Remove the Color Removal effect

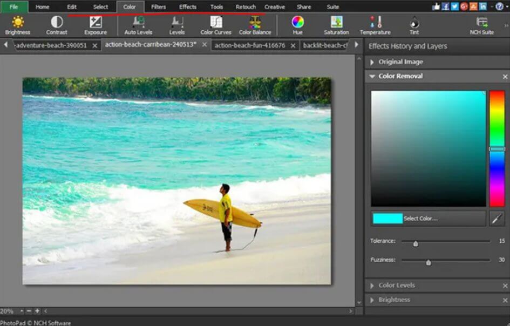pos(505,77)
